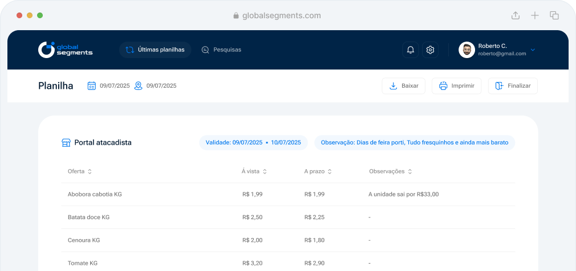Open the notifications bell

click(410, 50)
